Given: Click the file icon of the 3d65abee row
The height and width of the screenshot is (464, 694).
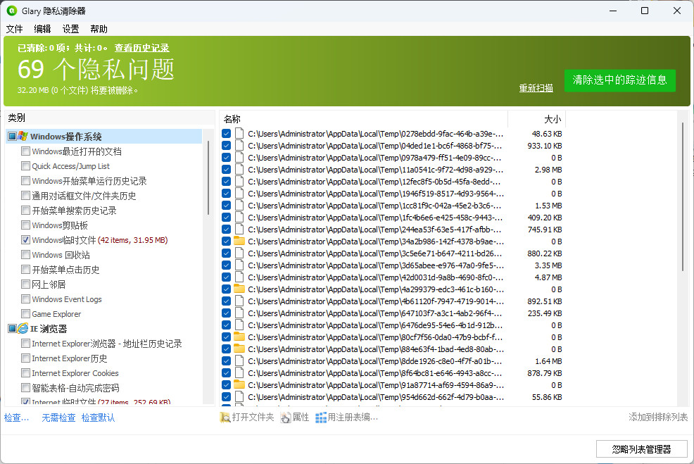Looking at the screenshot, I should (x=239, y=265).
